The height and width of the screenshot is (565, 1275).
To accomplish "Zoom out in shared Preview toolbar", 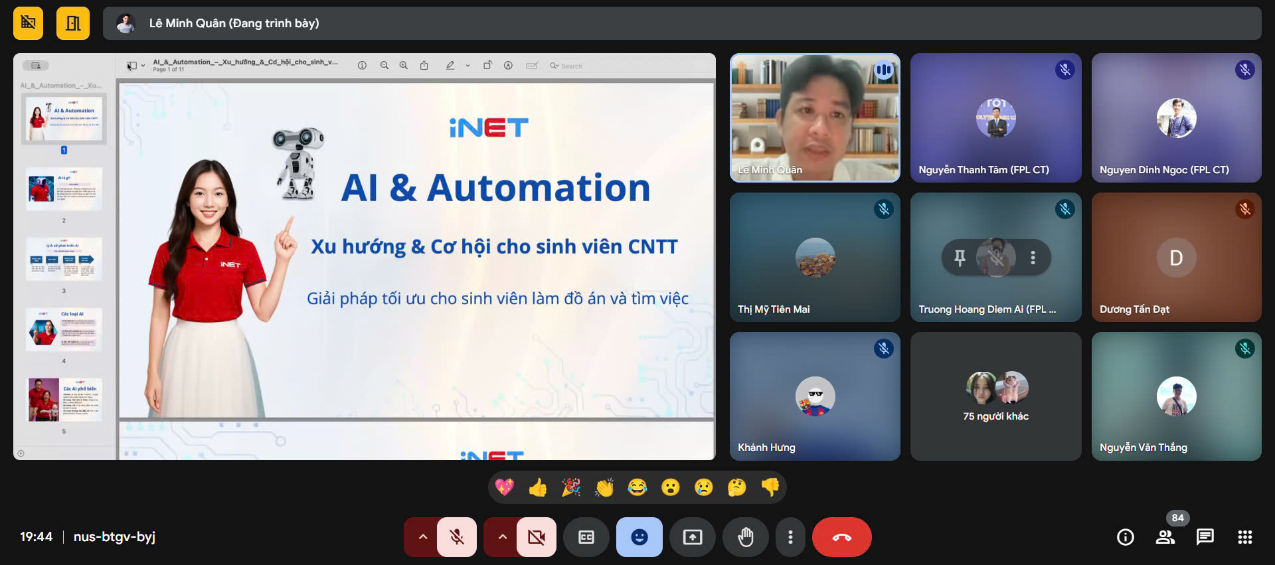I will pos(384,66).
